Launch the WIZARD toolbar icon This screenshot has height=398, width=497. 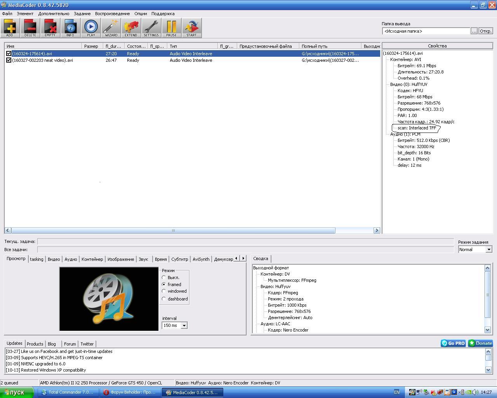tap(111, 28)
